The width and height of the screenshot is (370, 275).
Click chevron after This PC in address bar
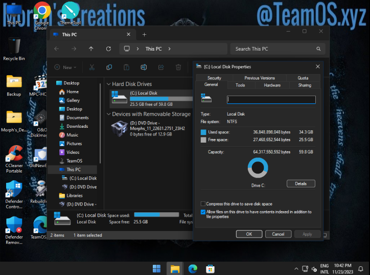(x=170, y=49)
